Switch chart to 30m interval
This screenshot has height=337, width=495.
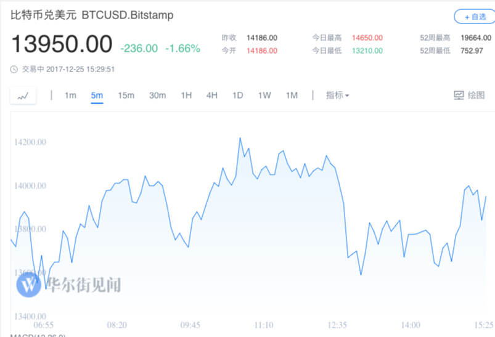click(157, 95)
